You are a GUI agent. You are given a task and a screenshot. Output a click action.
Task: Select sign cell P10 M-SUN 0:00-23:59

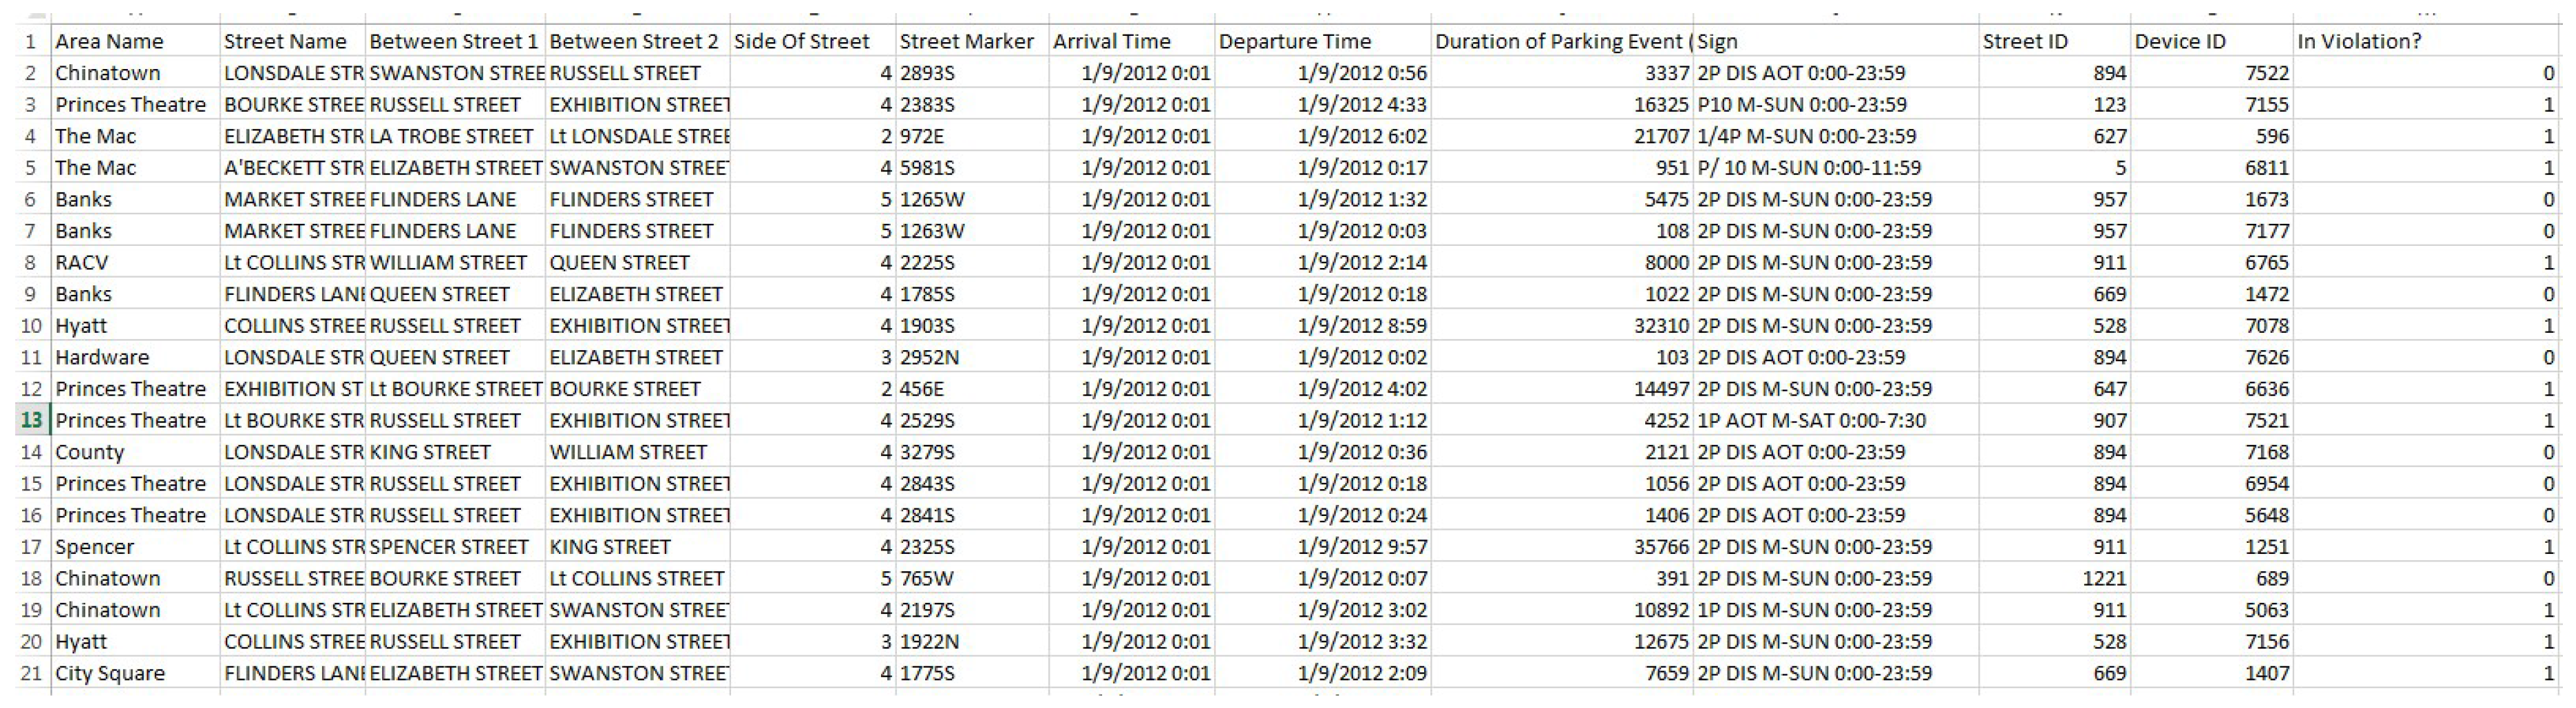[x=1835, y=105]
